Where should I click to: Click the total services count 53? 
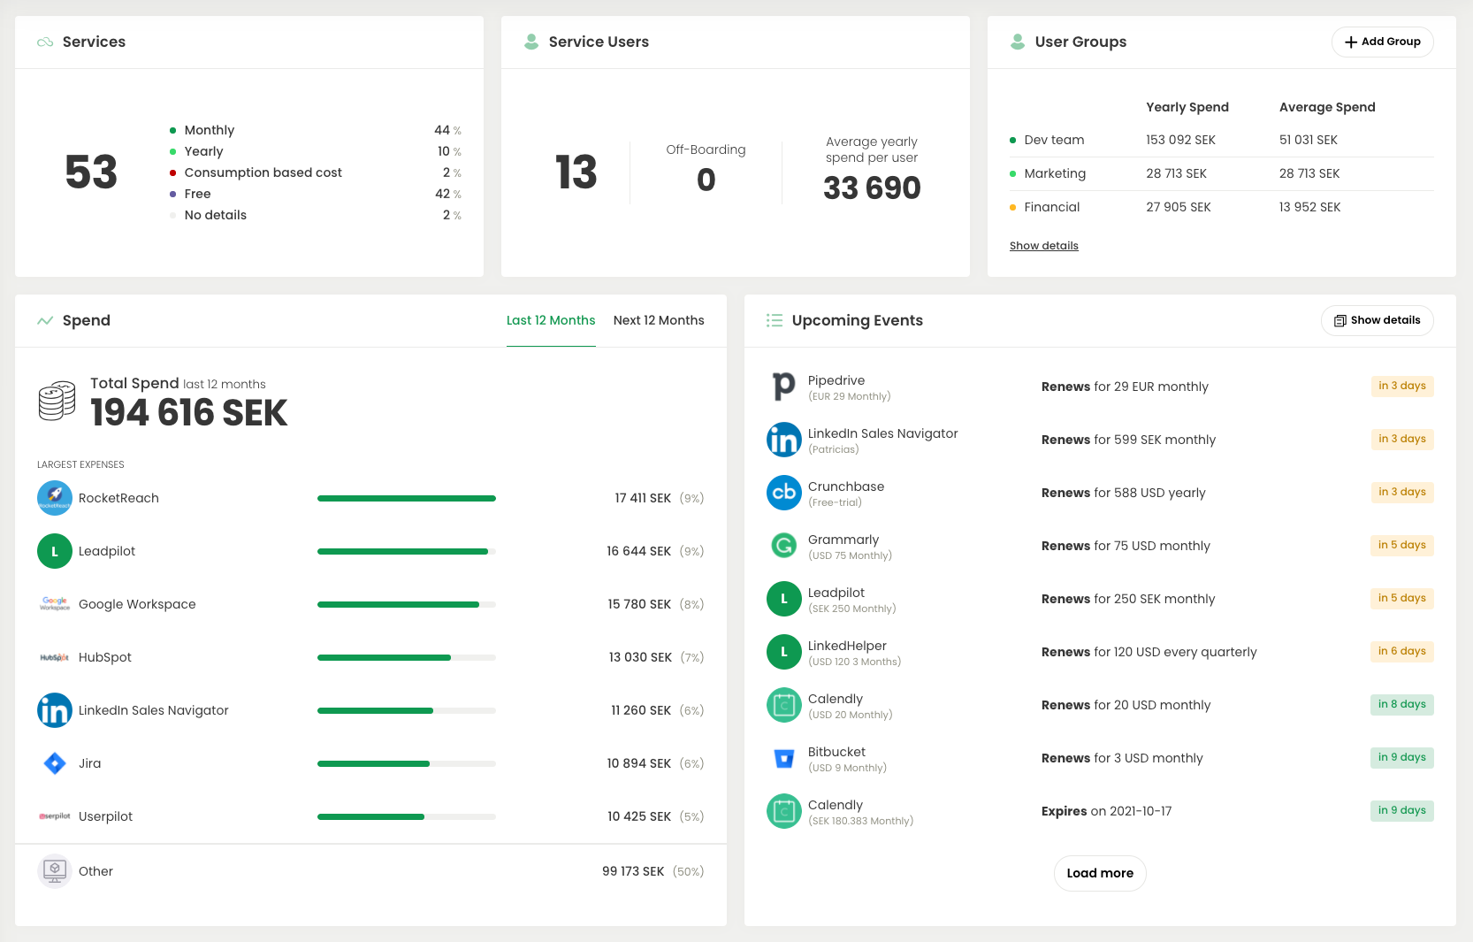pyautogui.click(x=91, y=172)
